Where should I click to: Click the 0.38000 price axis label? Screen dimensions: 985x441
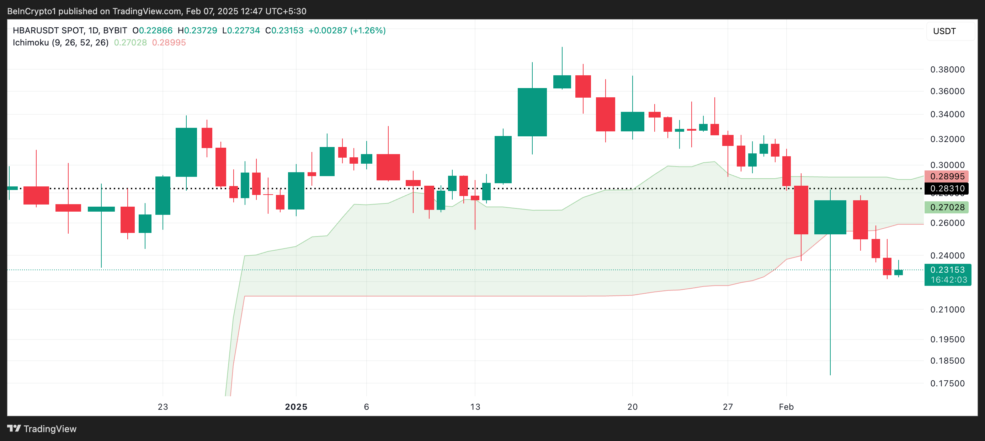point(947,70)
